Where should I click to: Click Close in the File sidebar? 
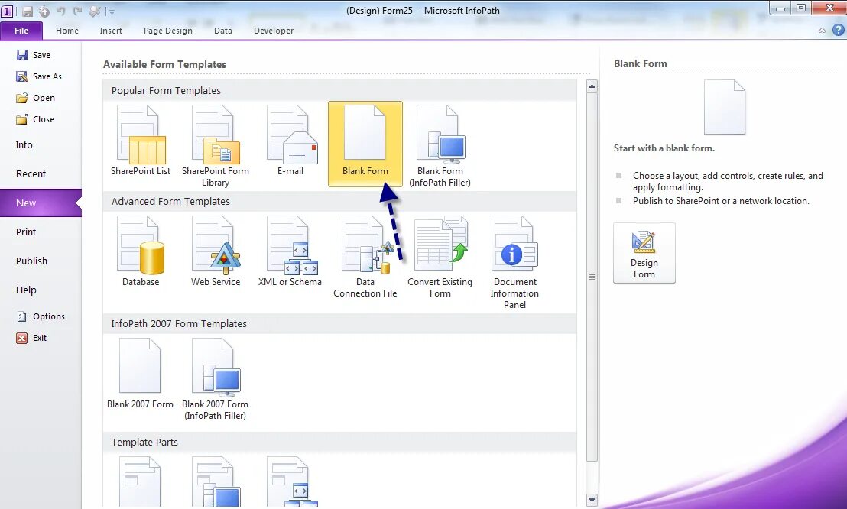[x=35, y=119]
